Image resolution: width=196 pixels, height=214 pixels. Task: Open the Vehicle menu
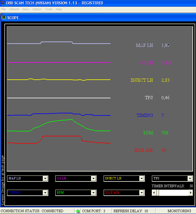point(14,9)
